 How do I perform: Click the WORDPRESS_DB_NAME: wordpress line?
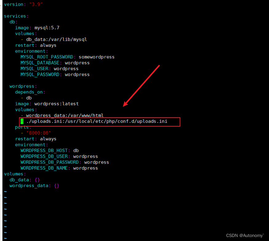(59, 168)
